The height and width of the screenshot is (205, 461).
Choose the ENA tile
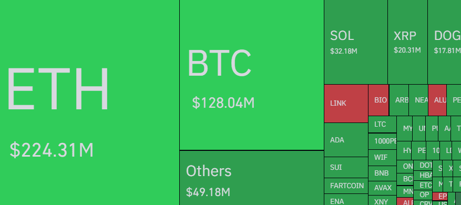[346, 200]
